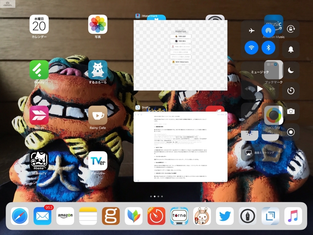The height and width of the screenshot is (235, 313).
Task: Tap 写真を選択 in the iWatermark card
Action: point(181,36)
